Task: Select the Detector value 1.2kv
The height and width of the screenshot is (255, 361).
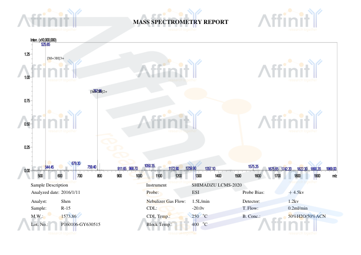Action: 293,202
